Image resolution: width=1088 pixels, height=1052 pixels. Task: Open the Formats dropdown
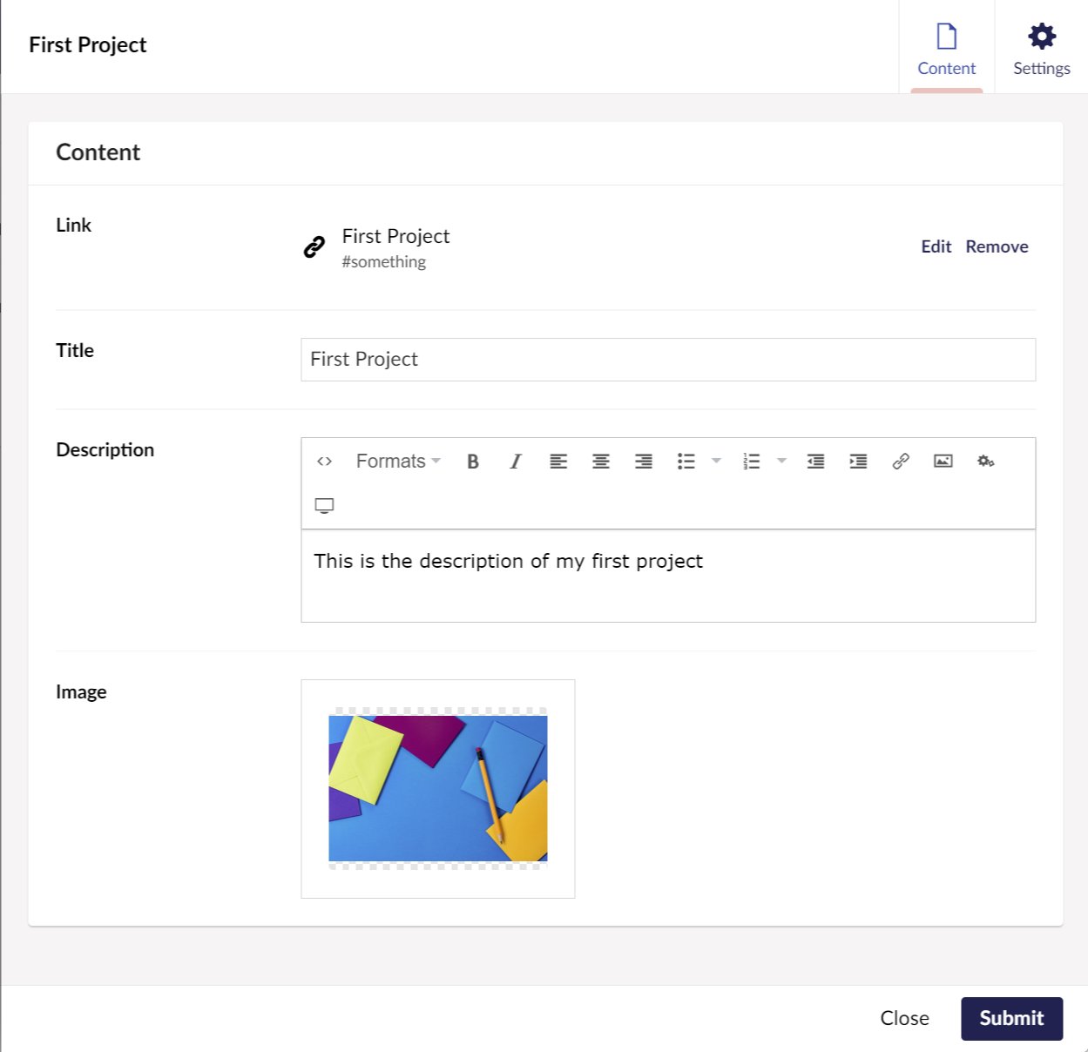(x=398, y=462)
